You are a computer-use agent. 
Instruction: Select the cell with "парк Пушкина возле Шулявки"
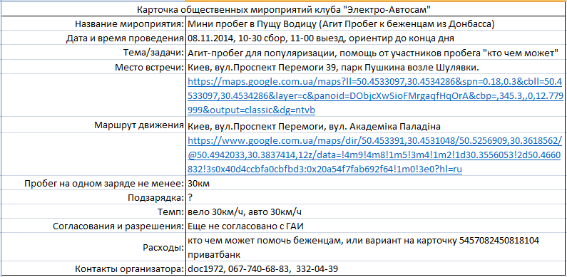(375, 67)
